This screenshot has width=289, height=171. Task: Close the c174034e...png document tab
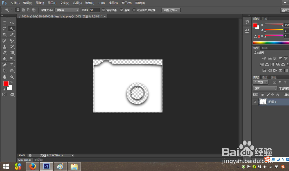[105, 16]
